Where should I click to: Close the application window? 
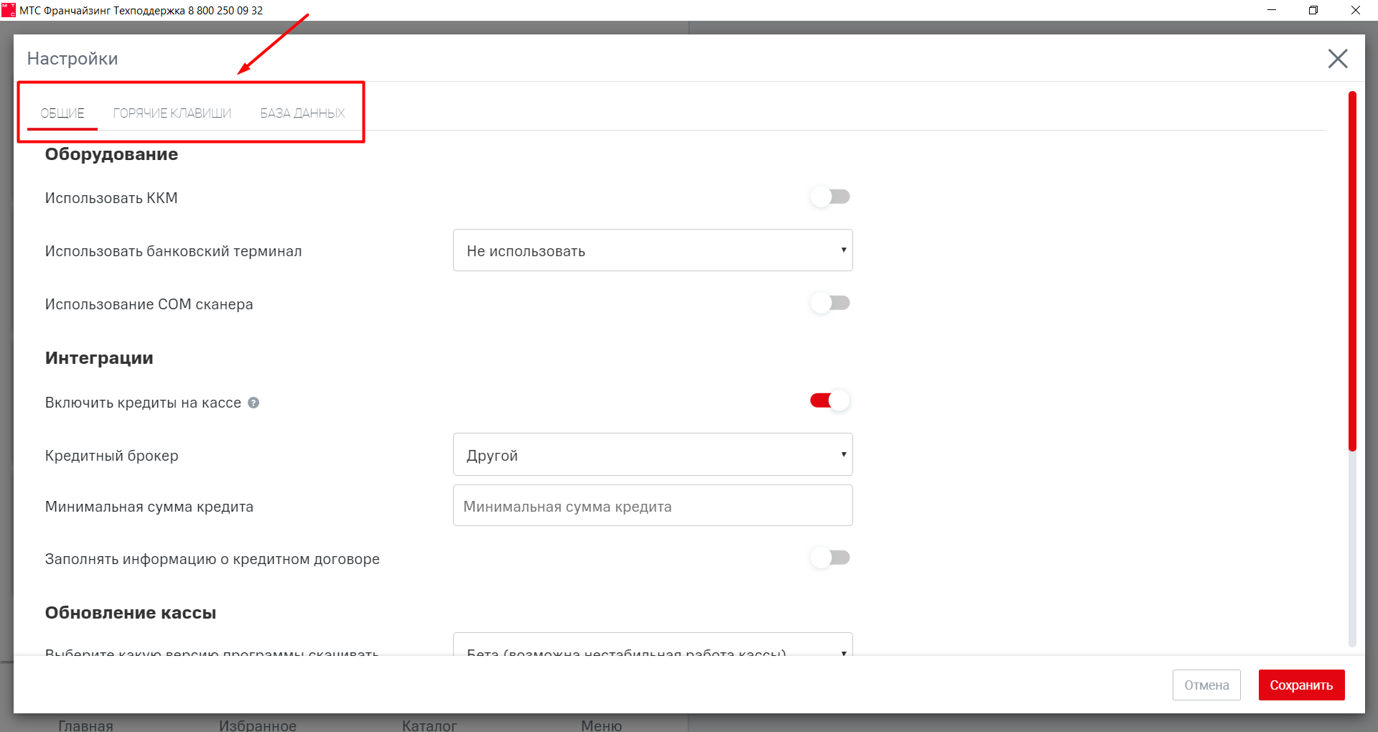pyautogui.click(x=1356, y=10)
